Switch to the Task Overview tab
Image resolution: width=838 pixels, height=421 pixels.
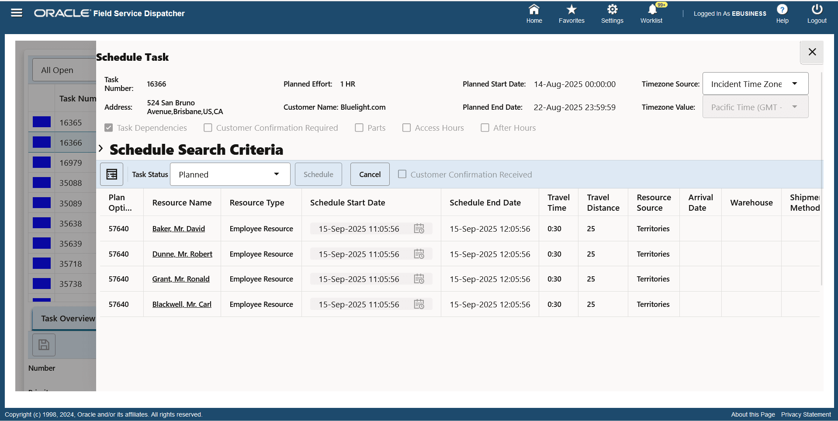click(x=68, y=319)
